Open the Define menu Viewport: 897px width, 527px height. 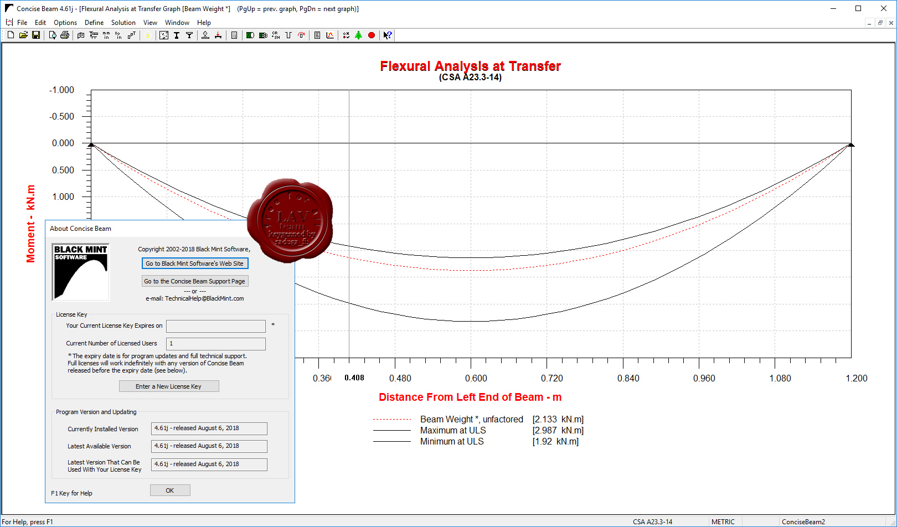pos(94,23)
